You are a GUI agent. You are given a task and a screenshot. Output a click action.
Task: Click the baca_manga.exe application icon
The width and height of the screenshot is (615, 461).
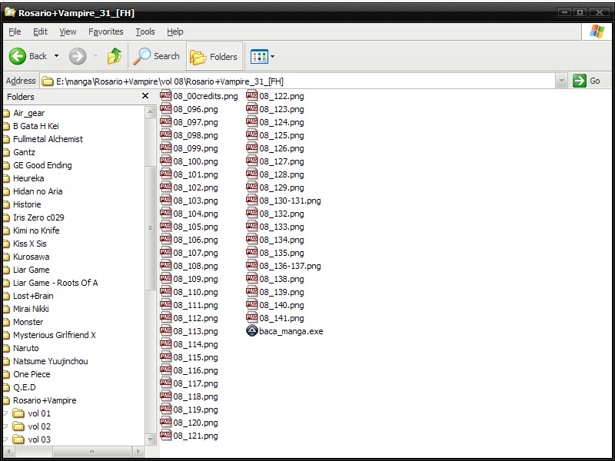coord(252,331)
